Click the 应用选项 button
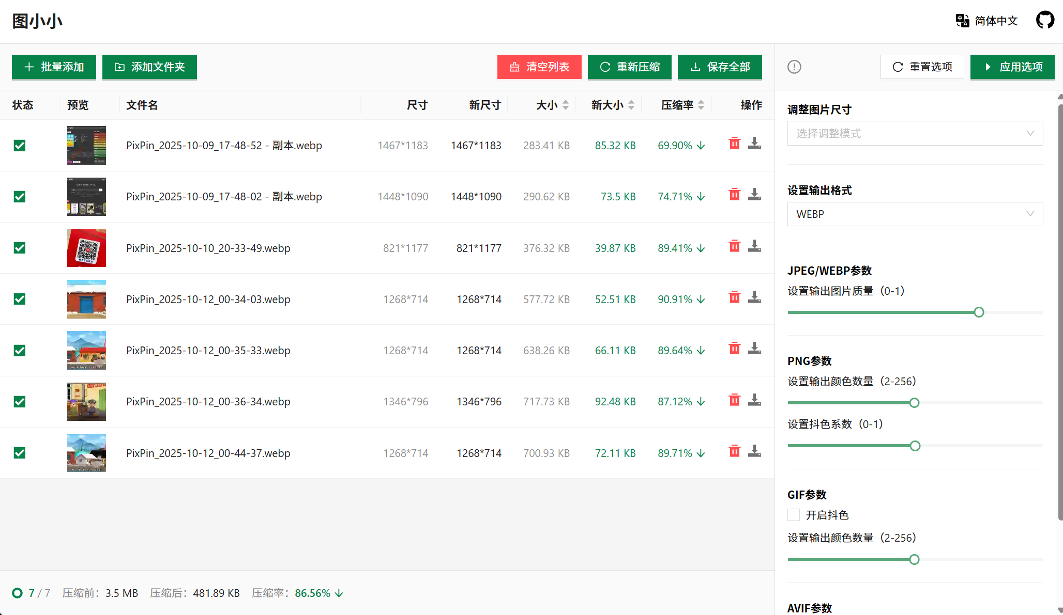Screen dimensions: 1063x615 1012,67
